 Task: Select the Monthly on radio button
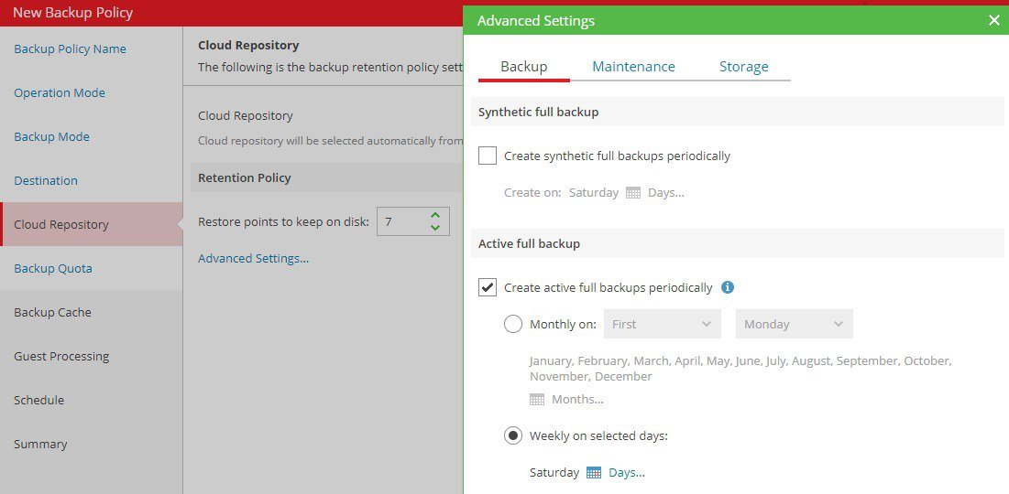[513, 324]
